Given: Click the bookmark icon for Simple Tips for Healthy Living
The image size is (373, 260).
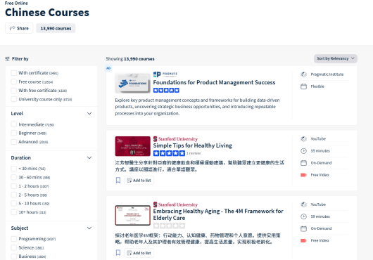Looking at the screenshot, I should tap(118, 180).
